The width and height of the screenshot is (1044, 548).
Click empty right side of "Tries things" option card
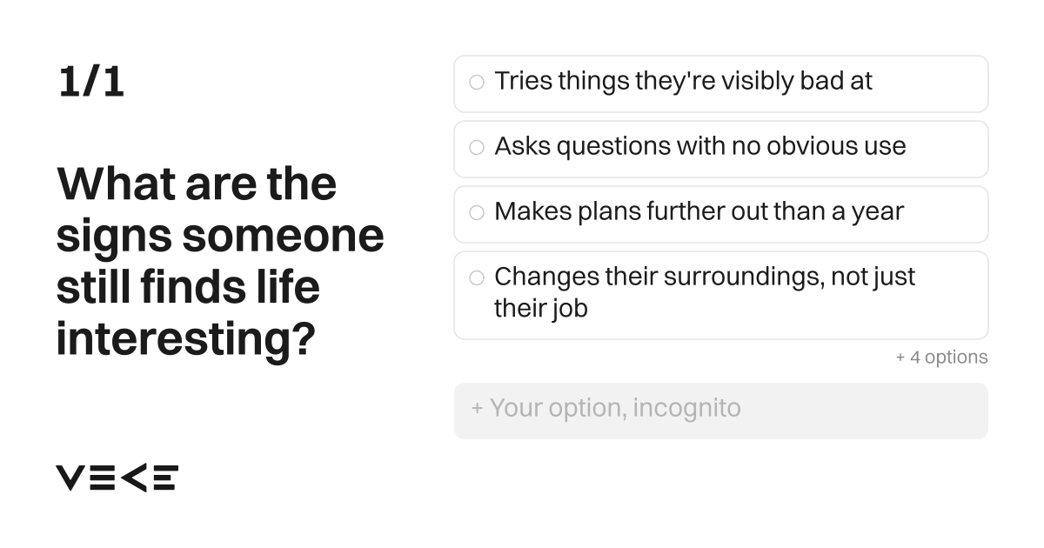931,84
